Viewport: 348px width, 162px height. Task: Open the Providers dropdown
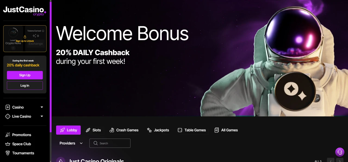tap(71, 143)
